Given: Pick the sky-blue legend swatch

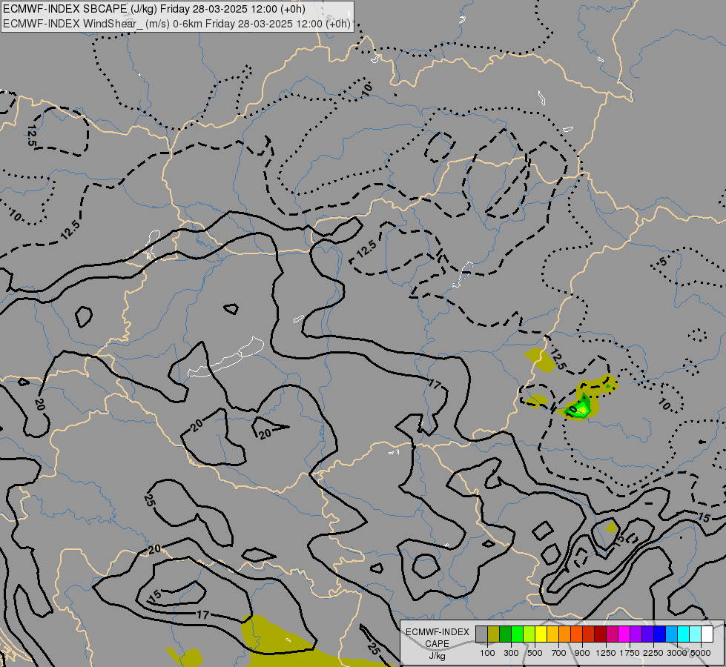Looking at the screenshot, I should tap(671, 634).
